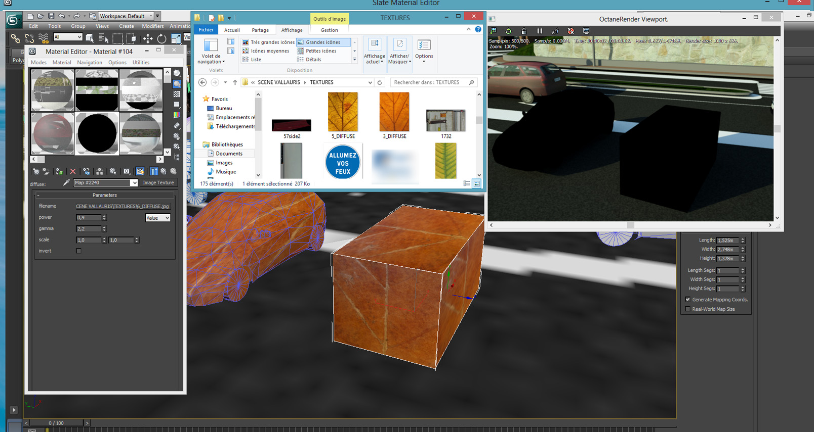
Task: Open the Modifiers menu in 3ds Max
Action: 153,26
